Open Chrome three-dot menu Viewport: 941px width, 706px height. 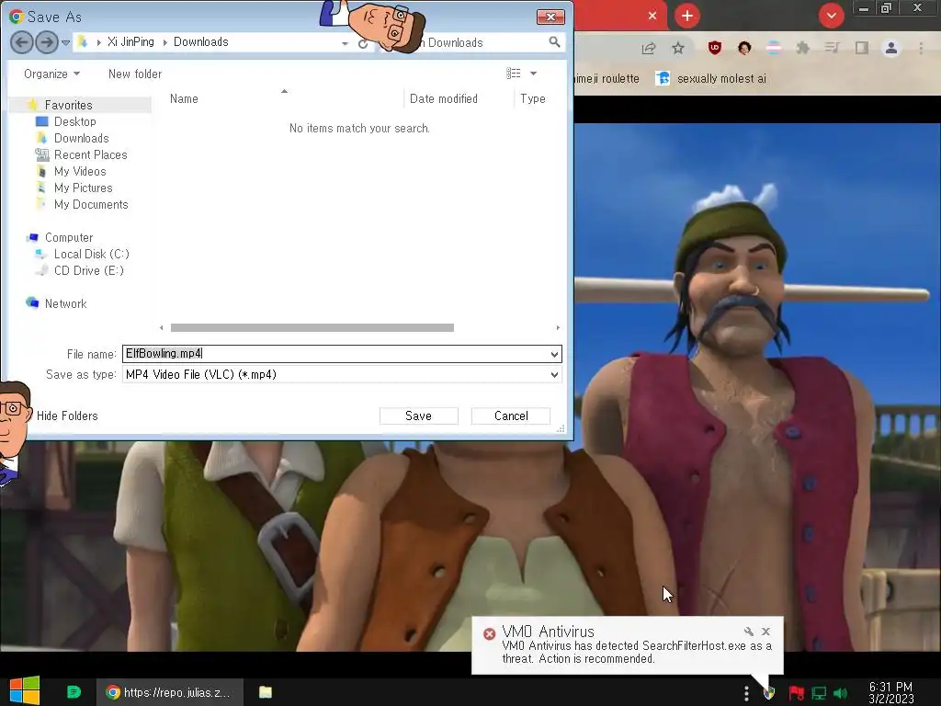[x=921, y=48]
